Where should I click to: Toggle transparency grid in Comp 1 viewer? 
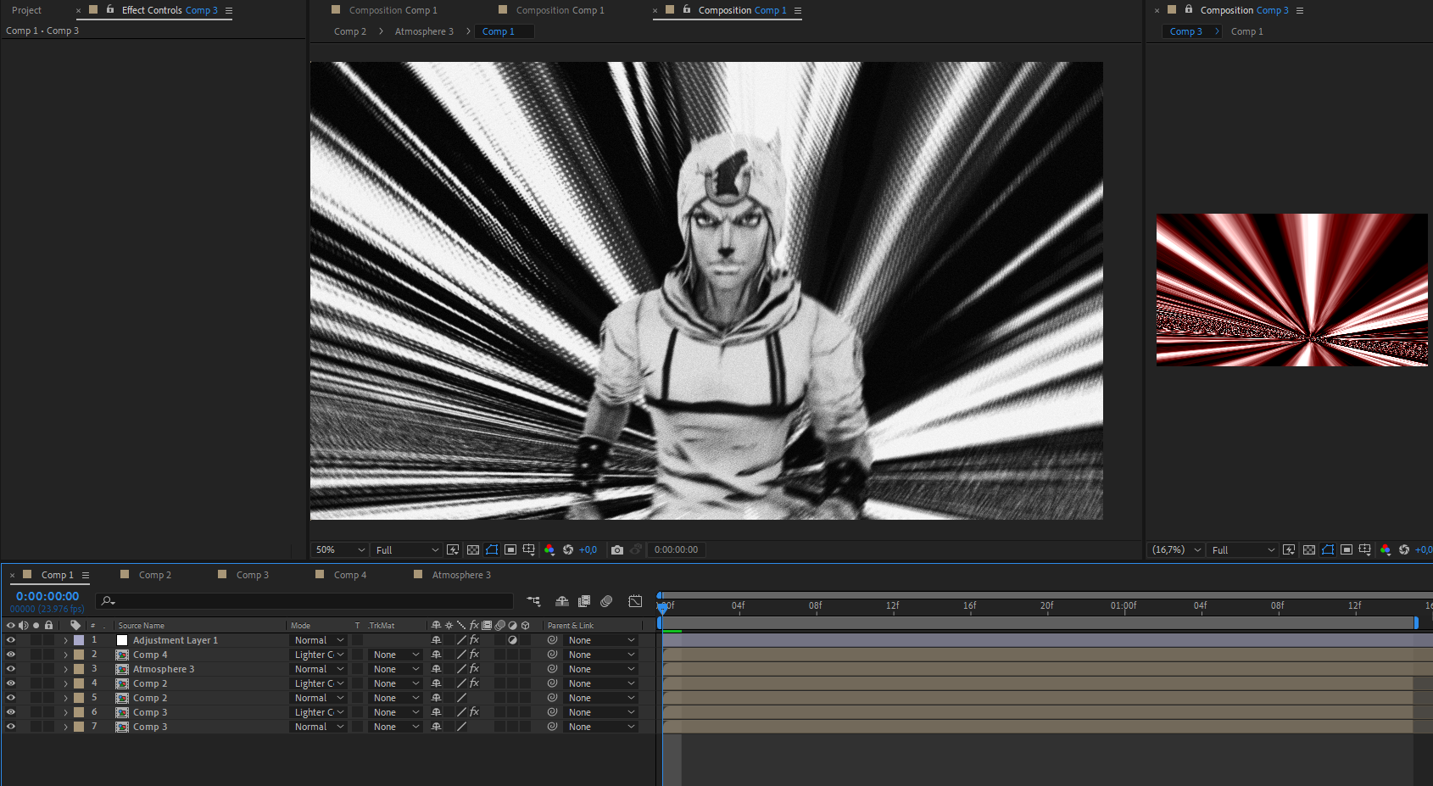coord(473,549)
